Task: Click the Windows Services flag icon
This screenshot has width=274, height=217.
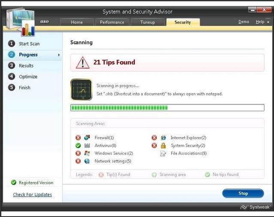Action: (87, 153)
